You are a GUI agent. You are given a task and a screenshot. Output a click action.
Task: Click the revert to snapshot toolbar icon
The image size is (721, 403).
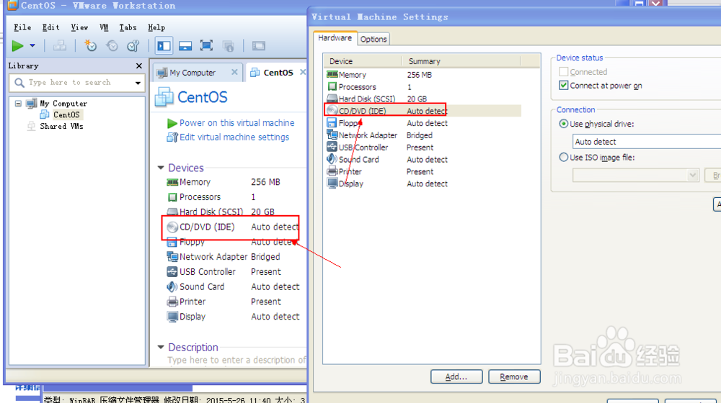pos(112,45)
